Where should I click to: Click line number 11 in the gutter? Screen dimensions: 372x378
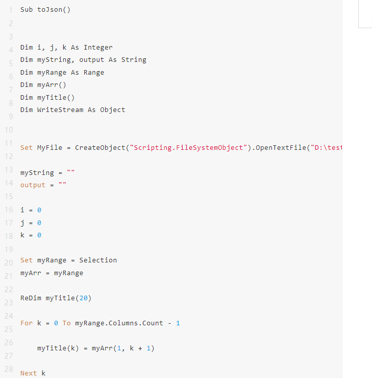[9, 143]
